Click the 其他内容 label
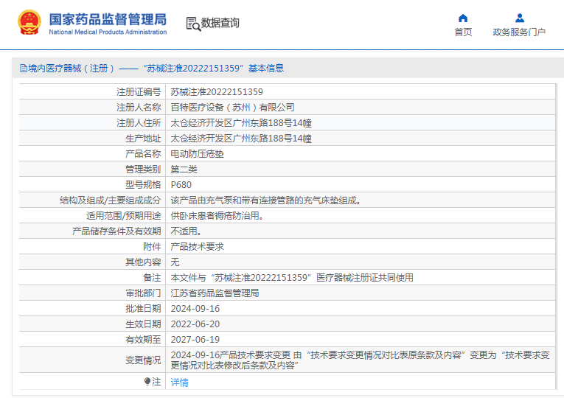The height and width of the screenshot is (398, 564). coord(143,262)
